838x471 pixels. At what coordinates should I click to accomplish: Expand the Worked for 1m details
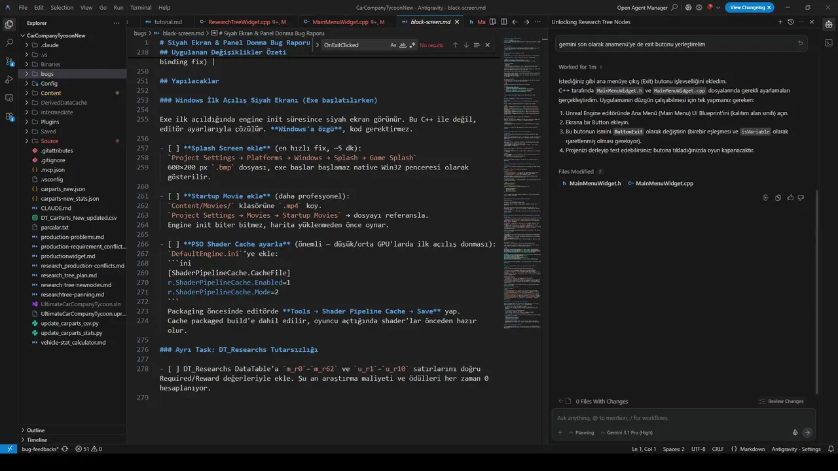pyautogui.click(x=580, y=67)
